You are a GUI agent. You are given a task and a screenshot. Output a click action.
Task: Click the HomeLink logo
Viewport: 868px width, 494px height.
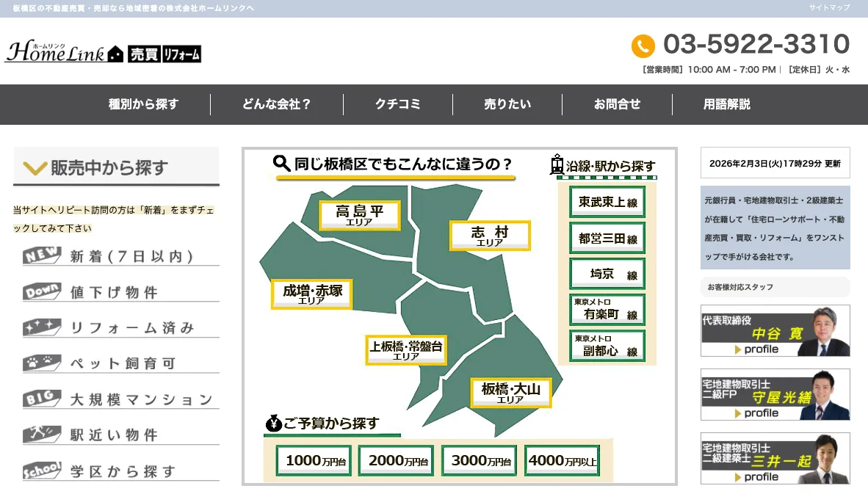pos(64,52)
